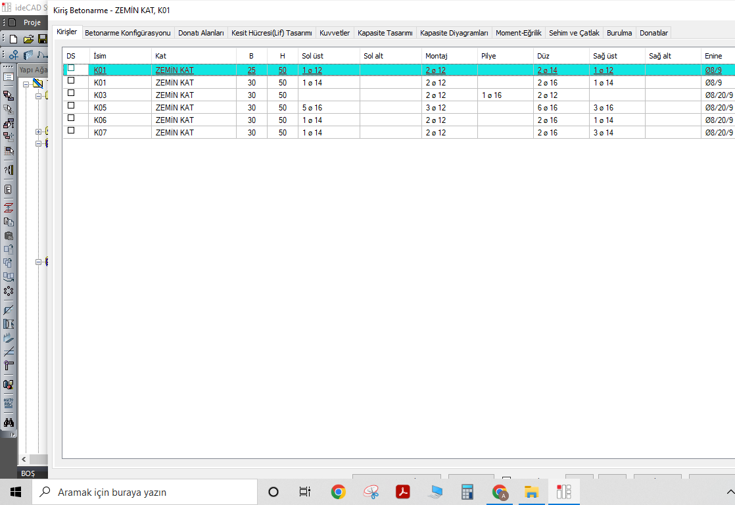Tick the DS checkbox for beam K03
Screen dimensions: 735x505
[x=71, y=93]
